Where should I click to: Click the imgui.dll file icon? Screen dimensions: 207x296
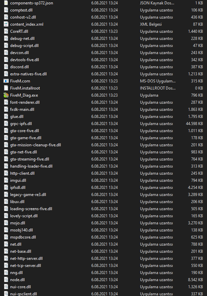pyautogui.click(x=6, y=180)
